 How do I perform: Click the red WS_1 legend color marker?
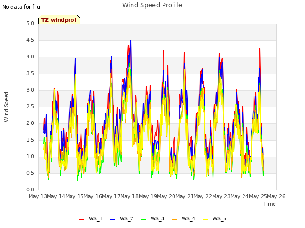click(81, 219)
